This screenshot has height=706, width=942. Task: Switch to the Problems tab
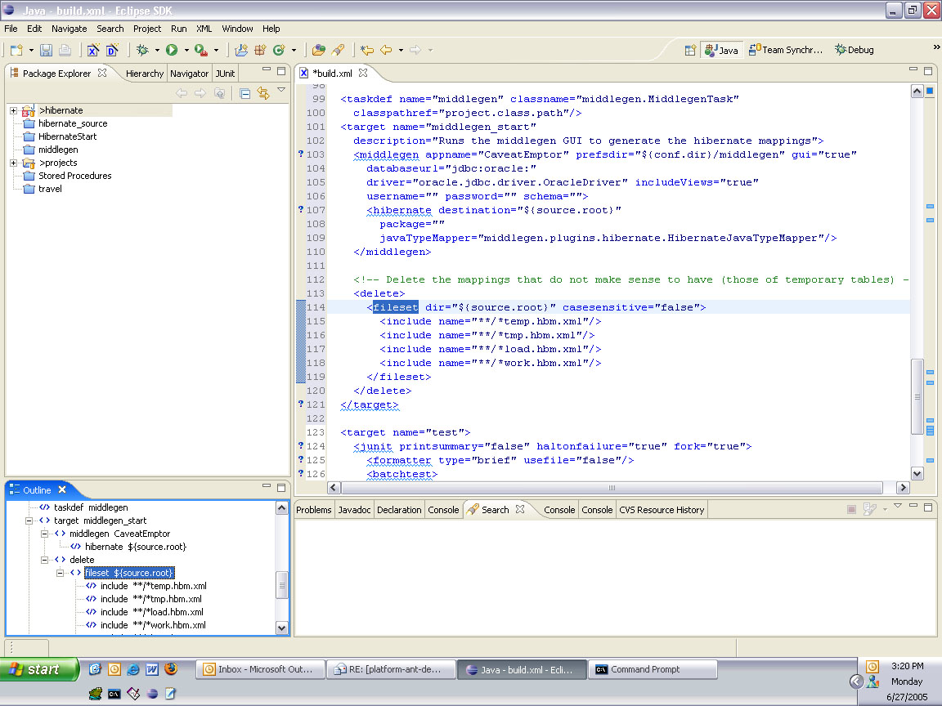pos(313,510)
